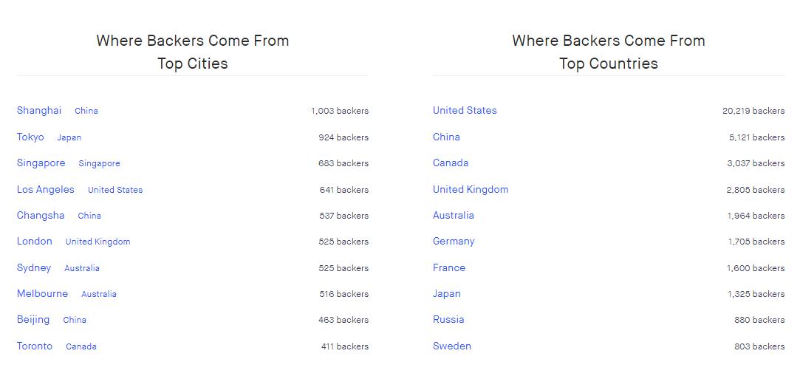Click Japan label next to Tokyo
The image size is (800, 376).
tap(69, 137)
